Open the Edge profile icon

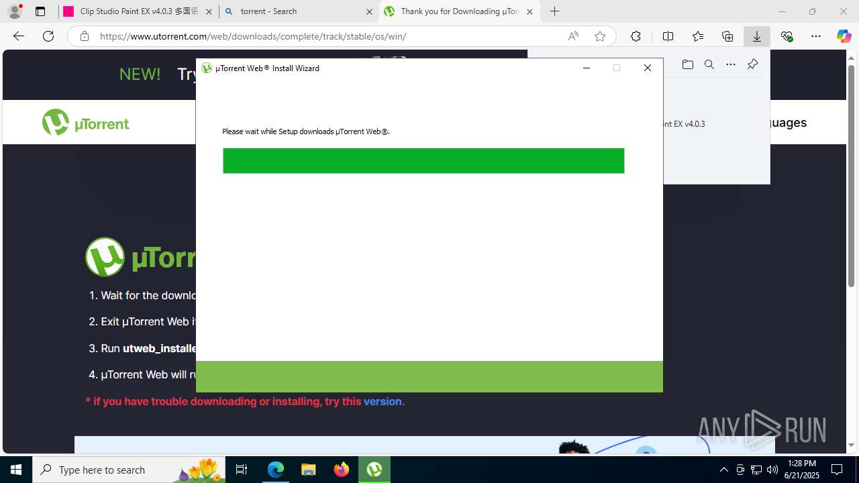click(x=15, y=11)
